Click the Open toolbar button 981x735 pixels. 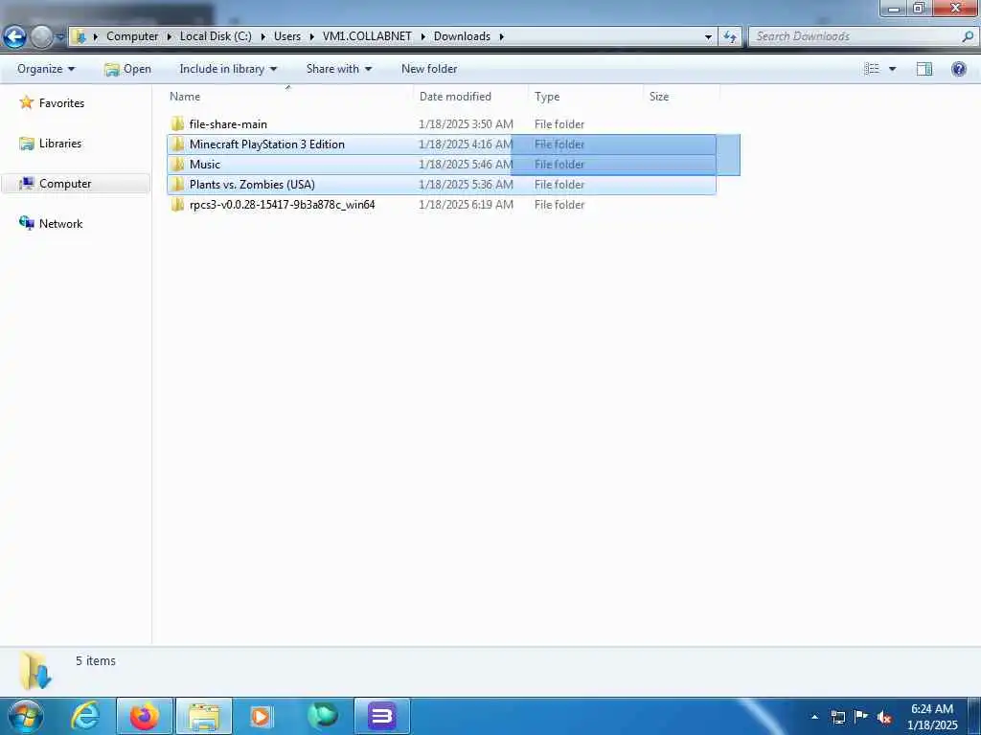click(x=127, y=69)
